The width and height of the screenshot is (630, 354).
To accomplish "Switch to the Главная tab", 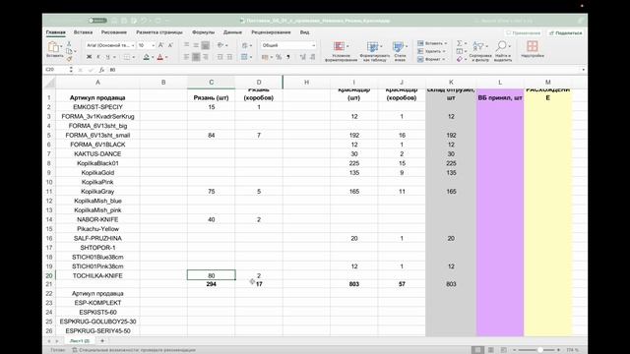I will click(55, 32).
